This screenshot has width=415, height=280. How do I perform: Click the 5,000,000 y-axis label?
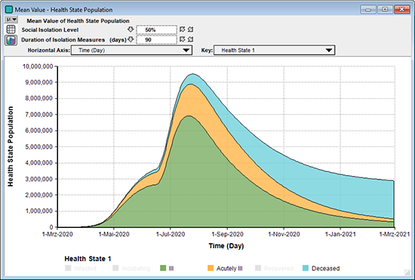pyautogui.click(x=39, y=147)
